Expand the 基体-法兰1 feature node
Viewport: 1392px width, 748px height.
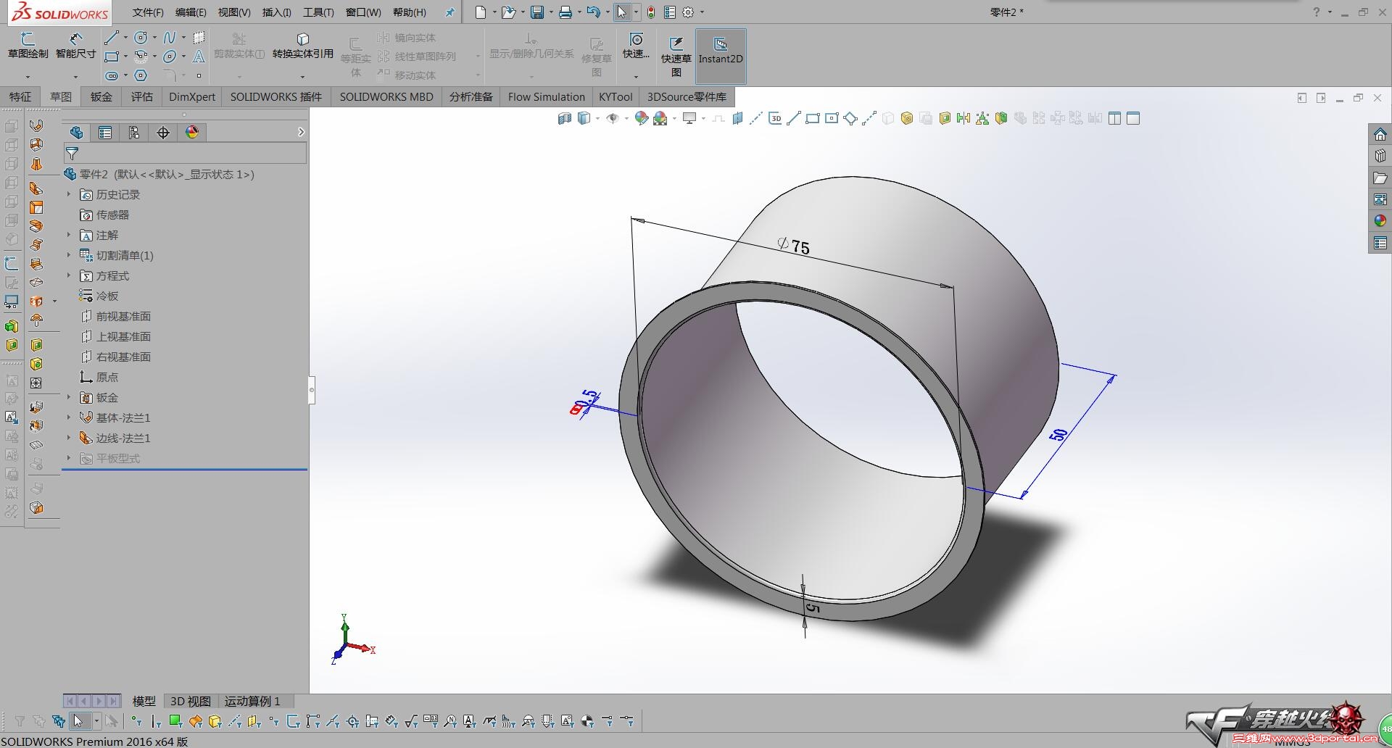69,417
